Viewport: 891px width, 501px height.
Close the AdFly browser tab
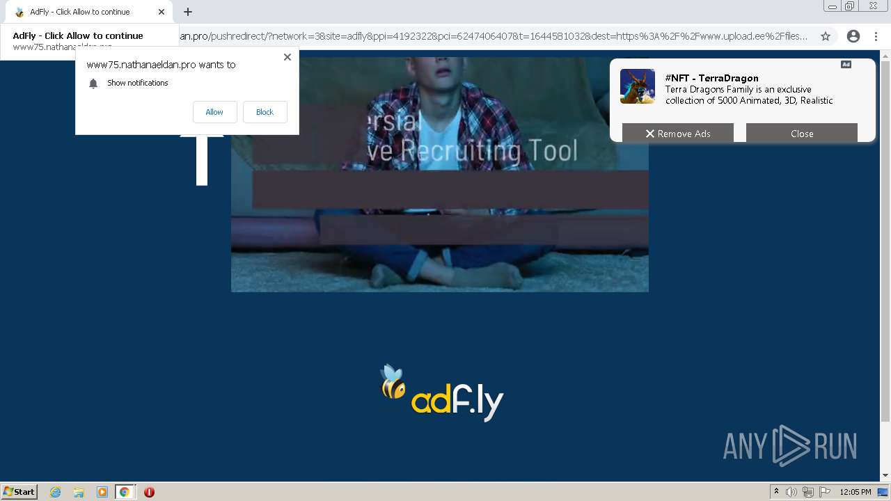click(x=161, y=12)
